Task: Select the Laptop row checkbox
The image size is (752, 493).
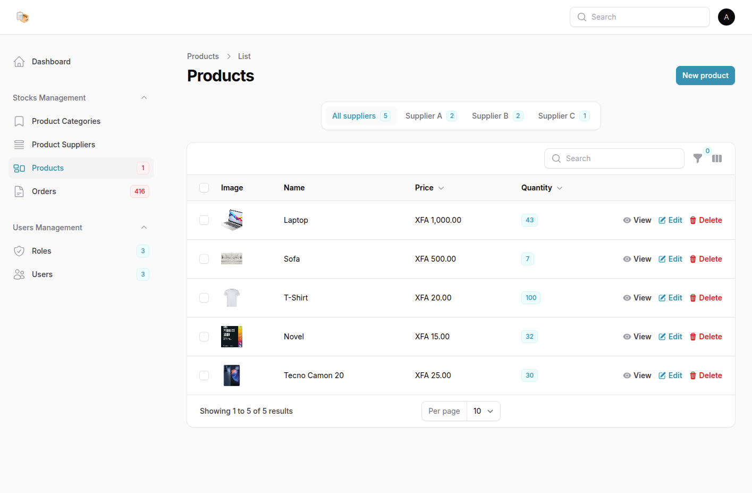Action: pos(204,220)
